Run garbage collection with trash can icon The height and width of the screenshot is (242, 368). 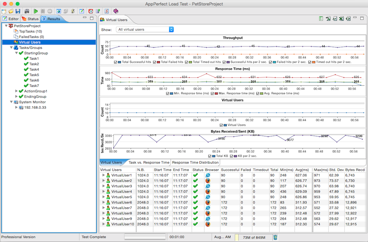[x=276, y=237]
